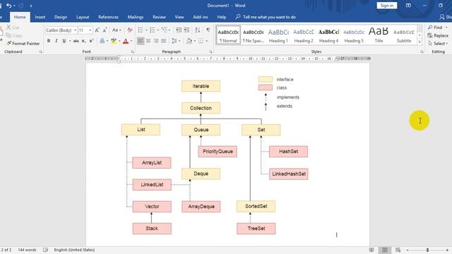Decrease paragraph indent

[179, 30]
